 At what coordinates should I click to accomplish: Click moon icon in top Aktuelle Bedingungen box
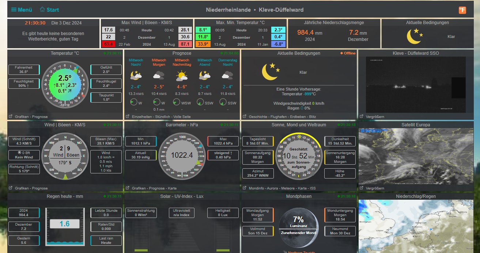pyautogui.click(x=415, y=36)
